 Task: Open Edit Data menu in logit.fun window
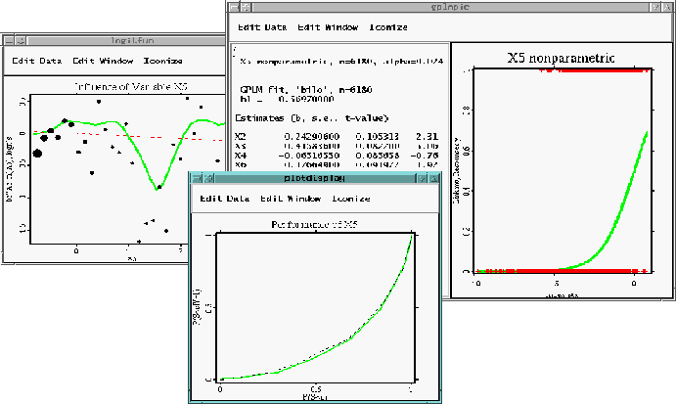point(36,61)
